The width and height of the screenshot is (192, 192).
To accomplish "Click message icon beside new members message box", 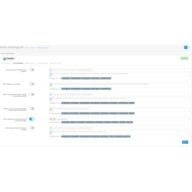I will coord(51,85).
